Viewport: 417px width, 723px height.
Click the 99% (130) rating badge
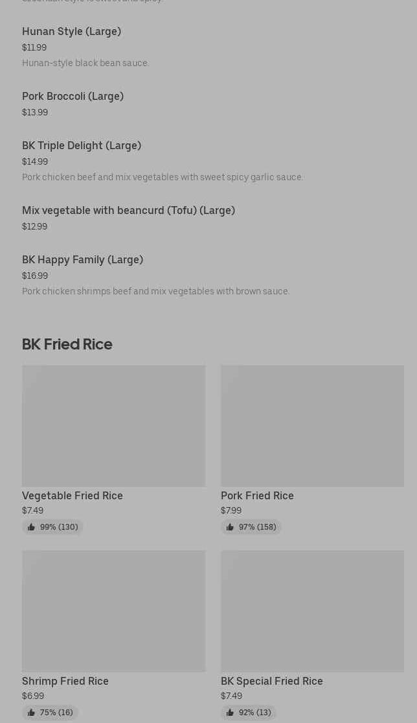click(x=52, y=527)
